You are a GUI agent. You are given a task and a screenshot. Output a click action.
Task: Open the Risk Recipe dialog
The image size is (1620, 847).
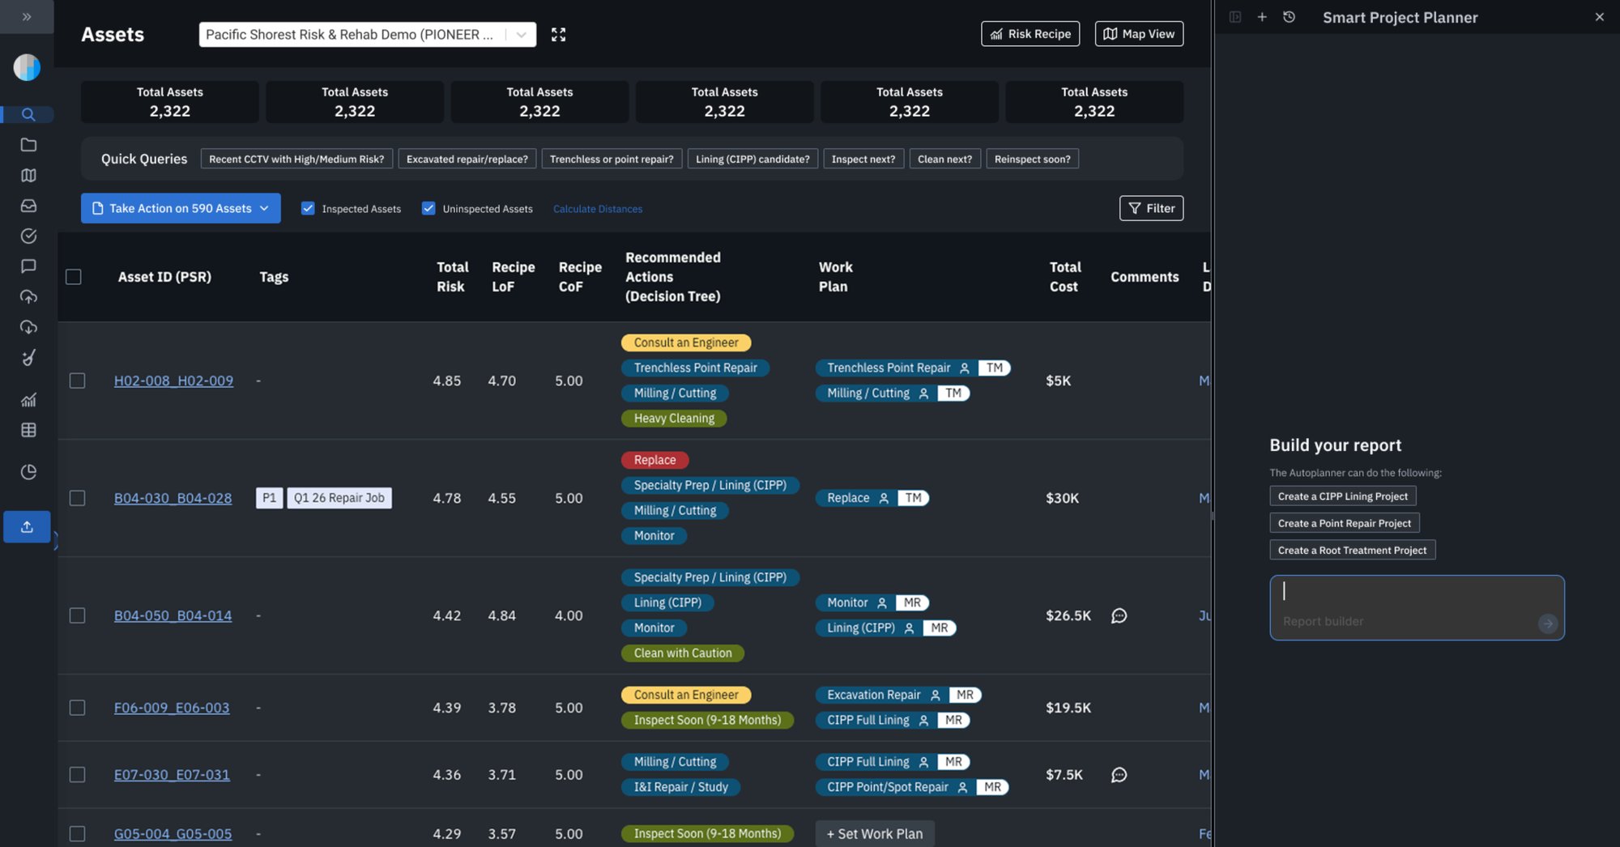click(1030, 33)
